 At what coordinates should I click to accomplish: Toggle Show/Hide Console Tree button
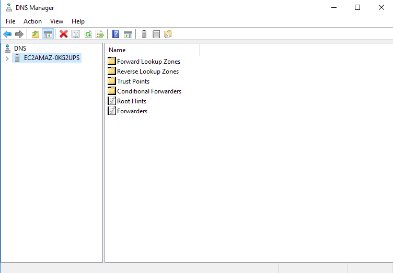click(x=48, y=34)
